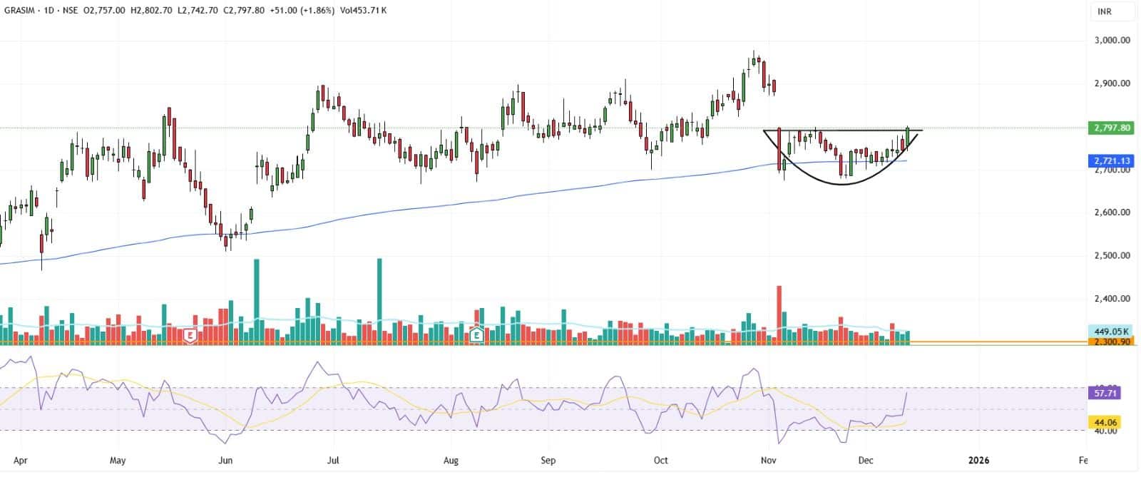Click the 2,500.00 price axis label
This screenshot has width=1141, height=477.
(x=1112, y=255)
